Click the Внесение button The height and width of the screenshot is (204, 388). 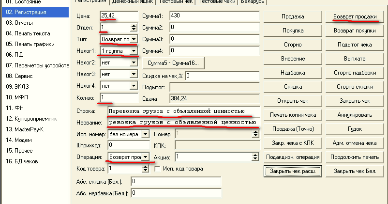[293, 59]
